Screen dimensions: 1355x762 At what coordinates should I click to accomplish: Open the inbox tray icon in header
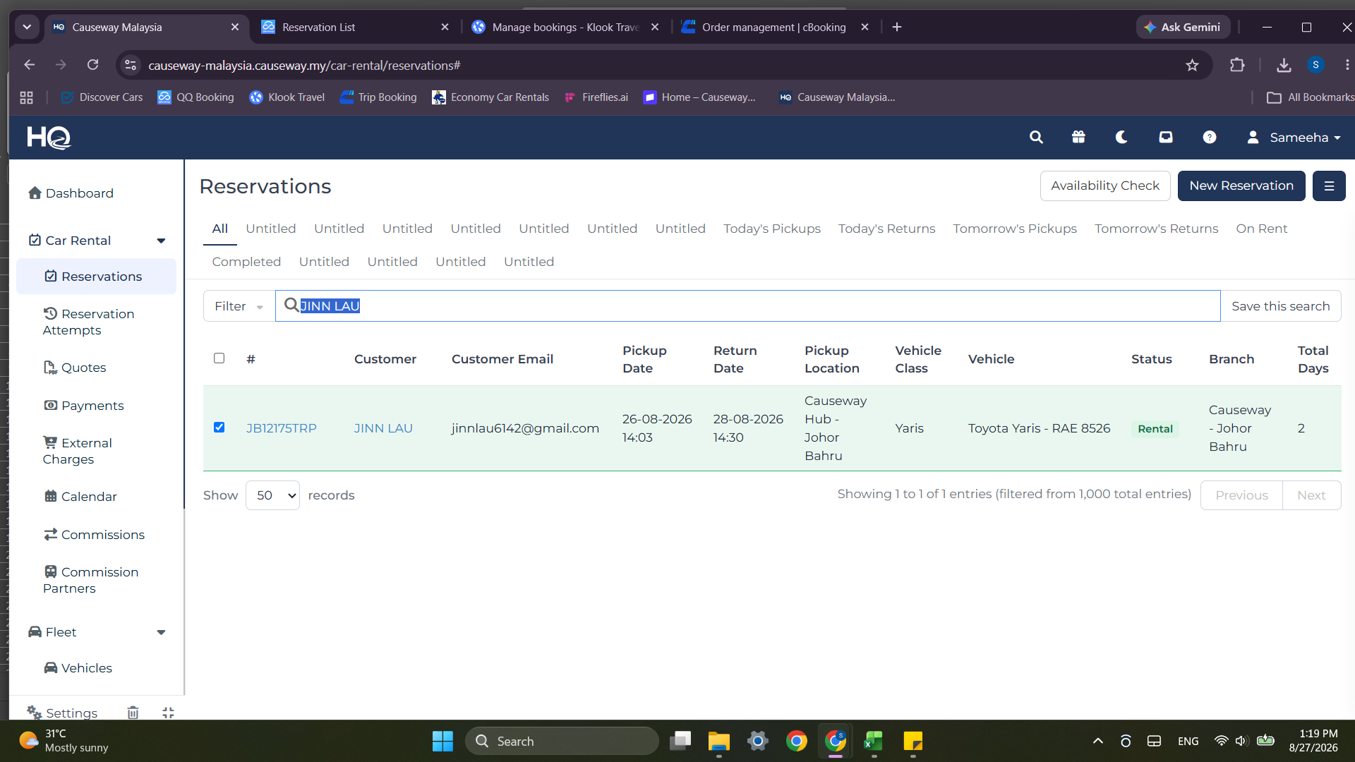tap(1166, 138)
